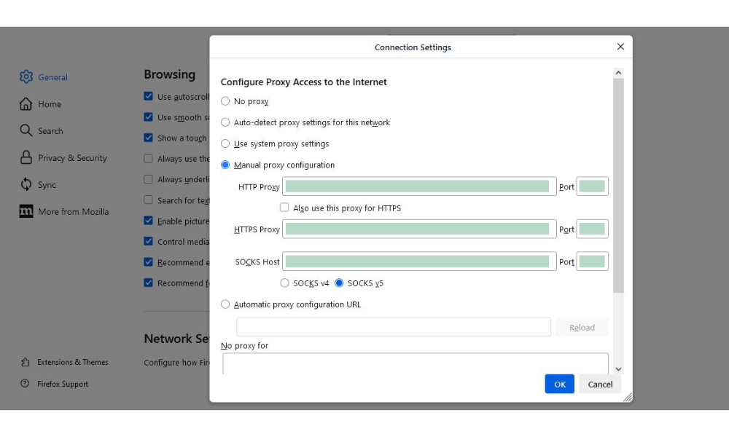
Task: Click the SOCKS Host address field
Action: pos(419,261)
